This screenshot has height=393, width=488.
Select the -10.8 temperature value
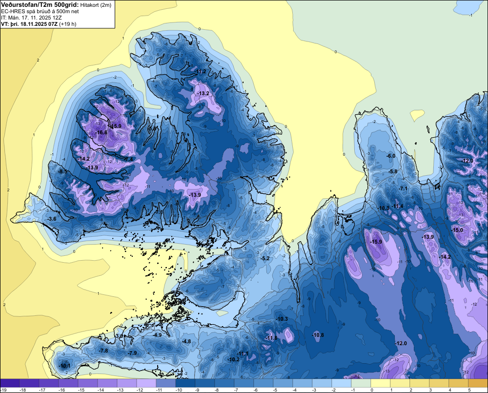(x=318, y=335)
